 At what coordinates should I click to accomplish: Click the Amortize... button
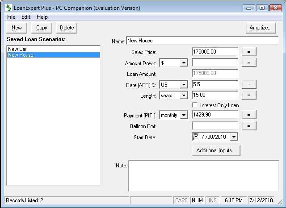(x=261, y=28)
